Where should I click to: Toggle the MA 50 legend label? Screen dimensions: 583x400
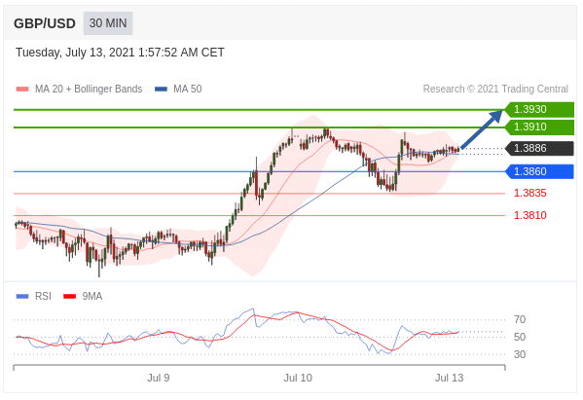(188, 89)
